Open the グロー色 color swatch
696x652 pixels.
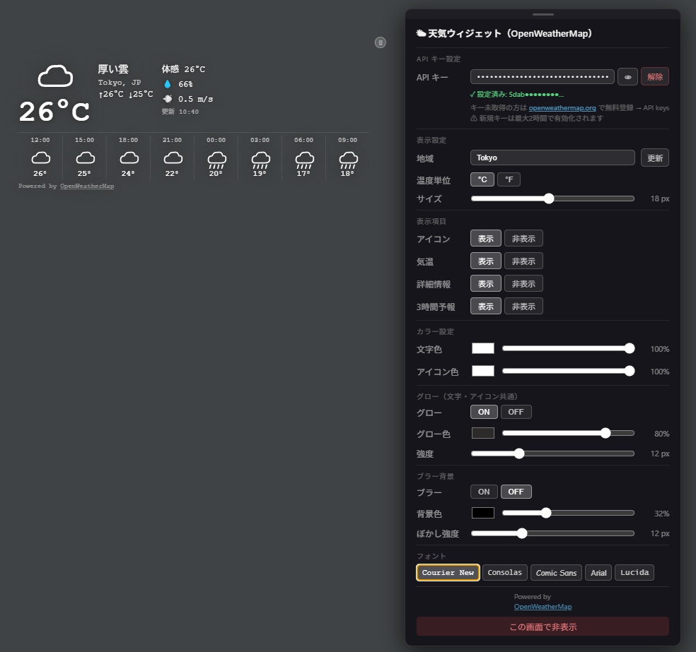click(x=483, y=433)
